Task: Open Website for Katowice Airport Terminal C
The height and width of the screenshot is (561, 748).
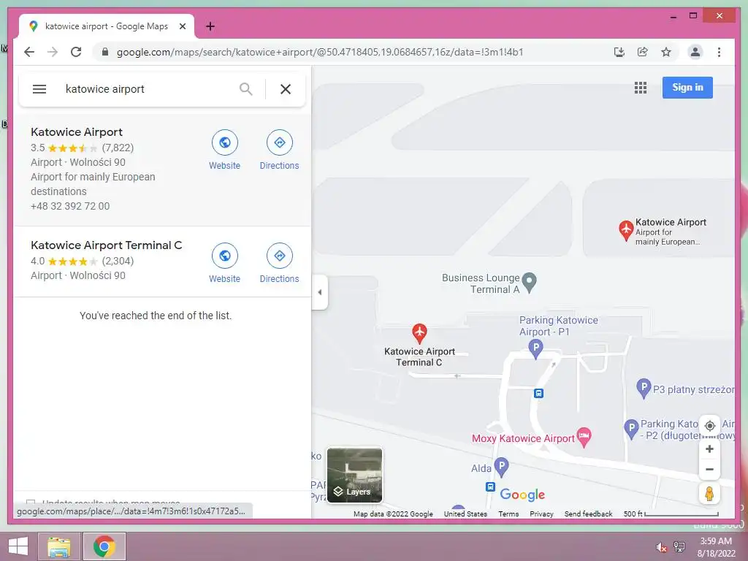Action: [225, 263]
